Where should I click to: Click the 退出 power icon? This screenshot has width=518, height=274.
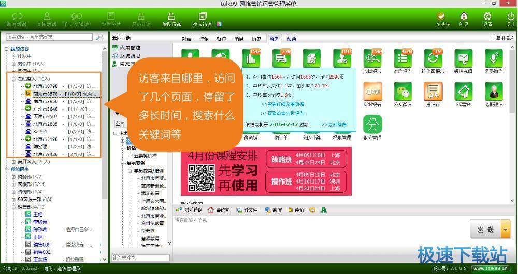pos(511,16)
